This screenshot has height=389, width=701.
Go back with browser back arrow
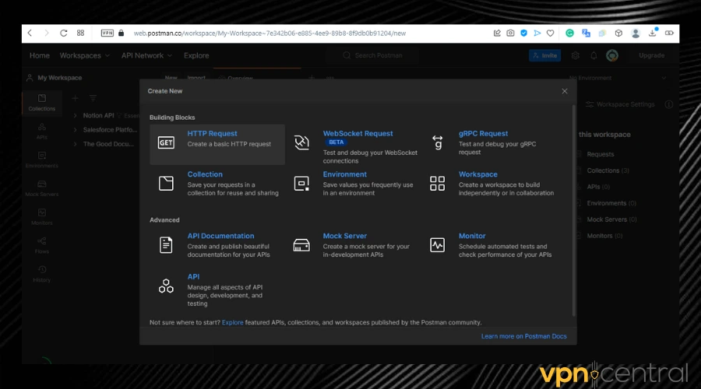coord(30,33)
